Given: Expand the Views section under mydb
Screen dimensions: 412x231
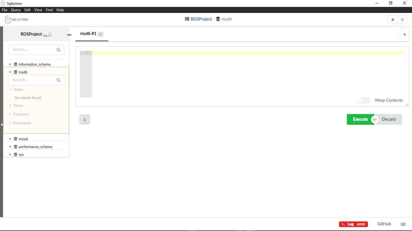Looking at the screenshot, I should [x=18, y=106].
